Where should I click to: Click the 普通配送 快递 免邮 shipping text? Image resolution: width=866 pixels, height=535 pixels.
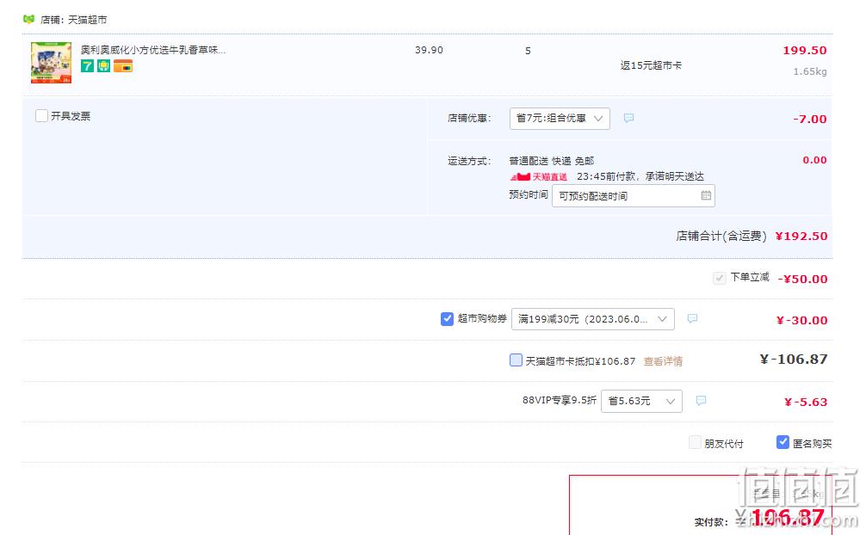point(551,161)
